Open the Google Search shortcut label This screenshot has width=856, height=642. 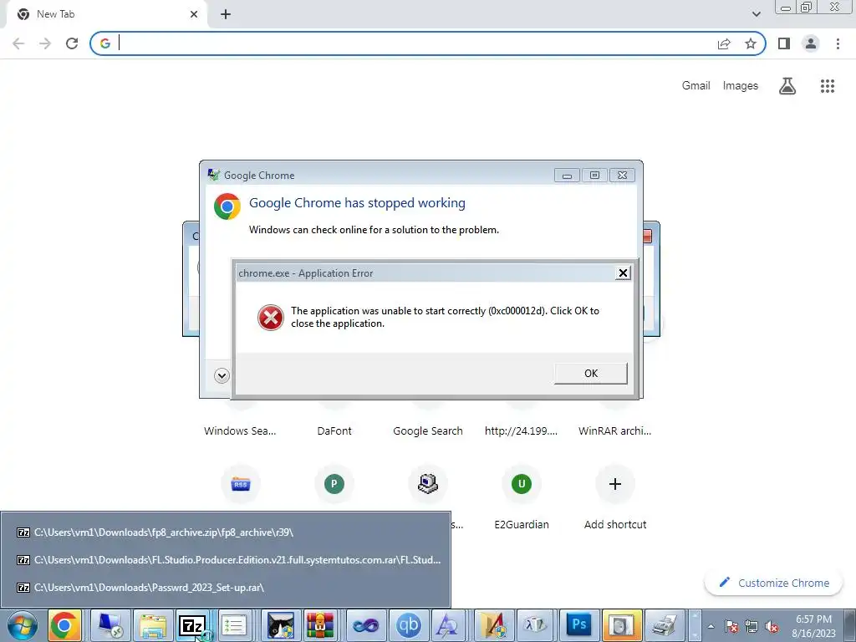pyautogui.click(x=428, y=431)
